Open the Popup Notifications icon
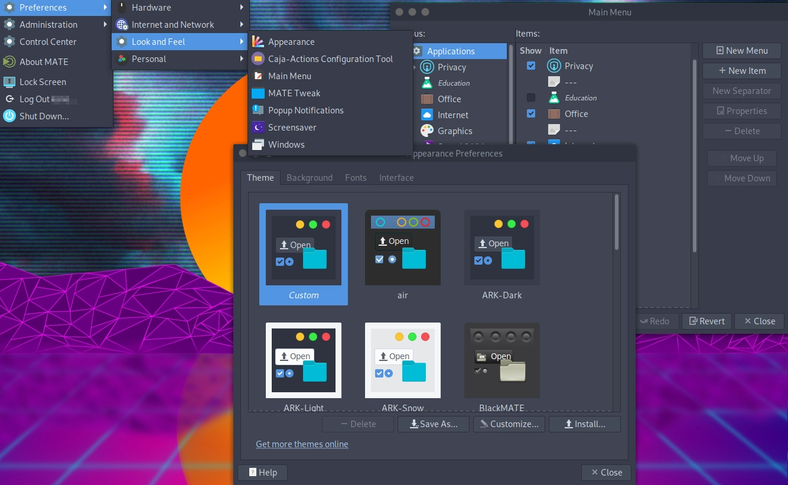788x485 pixels. pos(258,110)
